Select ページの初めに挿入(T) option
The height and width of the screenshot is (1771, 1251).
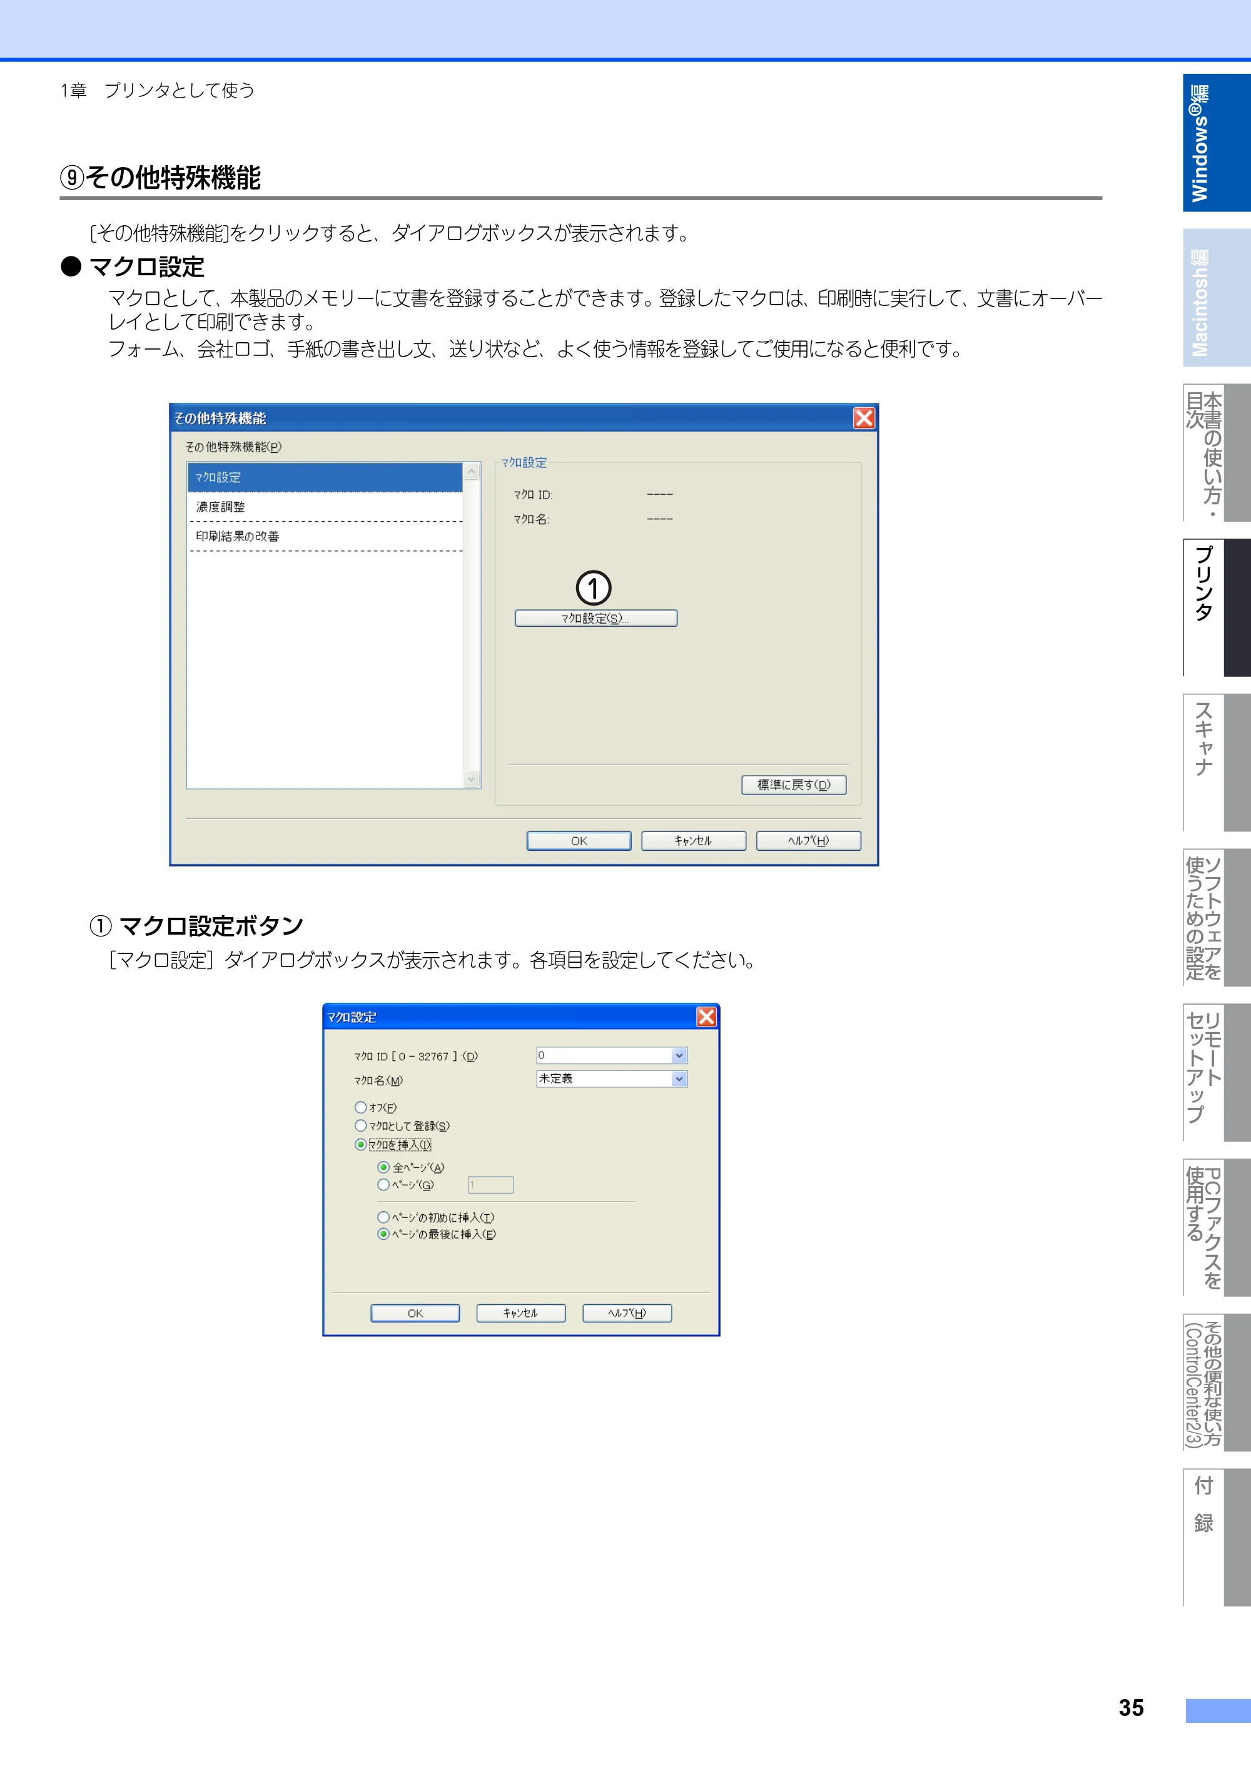click(383, 1217)
